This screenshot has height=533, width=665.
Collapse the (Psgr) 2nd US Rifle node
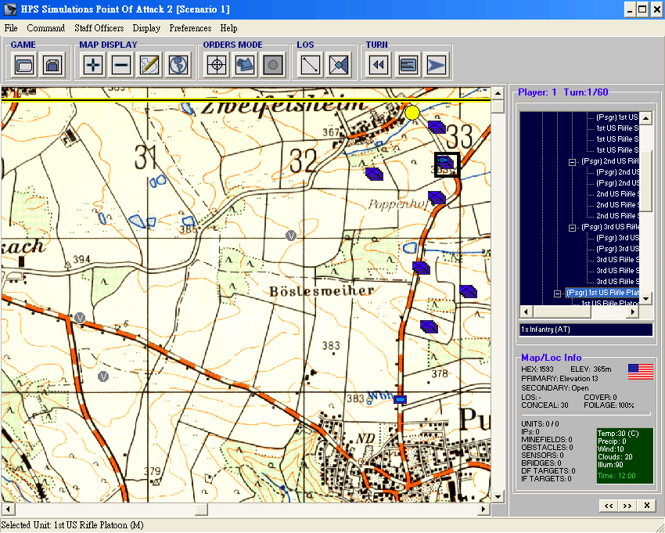pyautogui.click(x=573, y=161)
